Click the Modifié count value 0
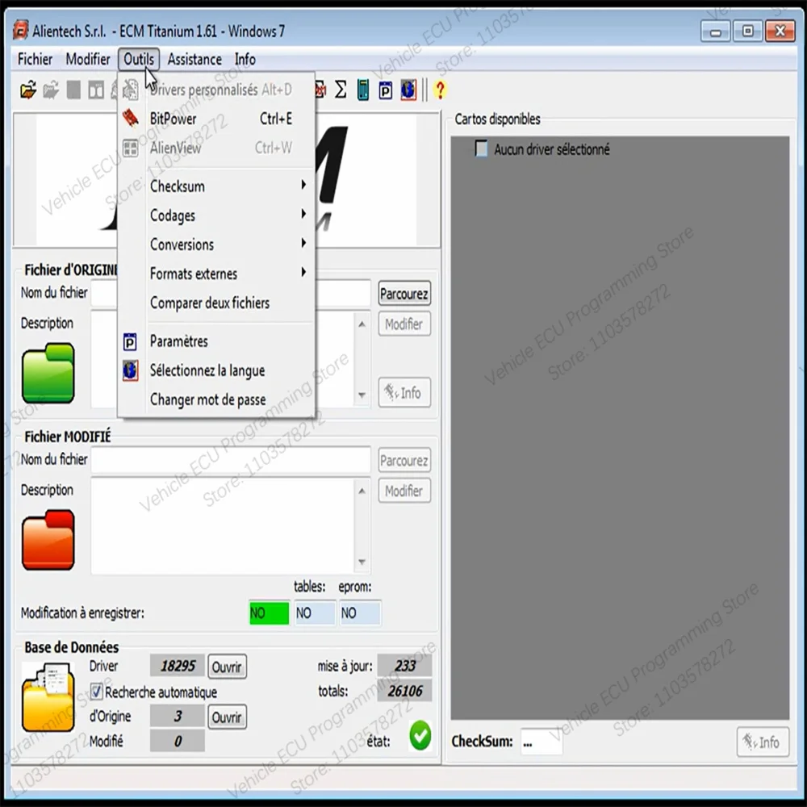This screenshot has height=807, width=807. (x=178, y=741)
